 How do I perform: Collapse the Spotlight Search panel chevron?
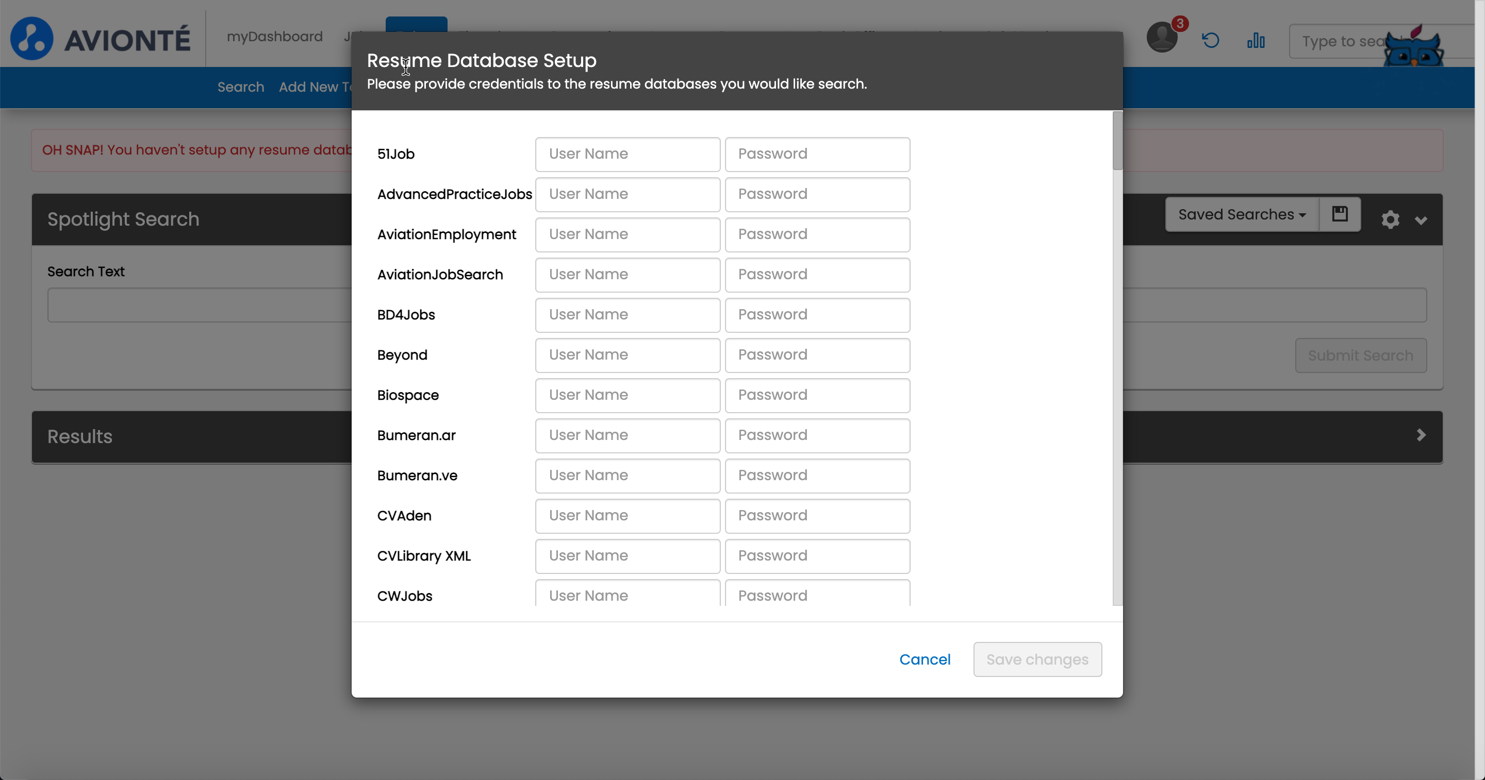click(x=1421, y=220)
